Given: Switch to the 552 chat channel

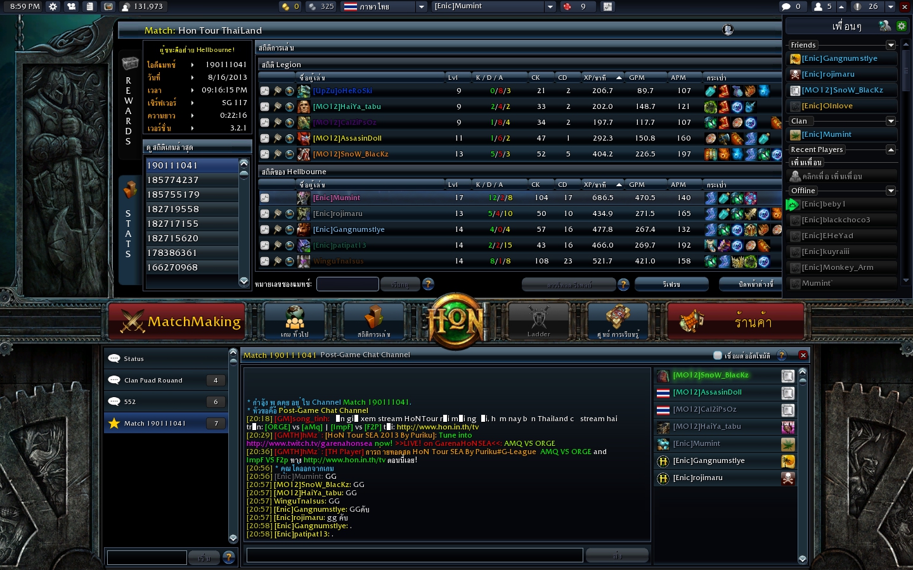Looking at the screenshot, I should coord(165,402).
